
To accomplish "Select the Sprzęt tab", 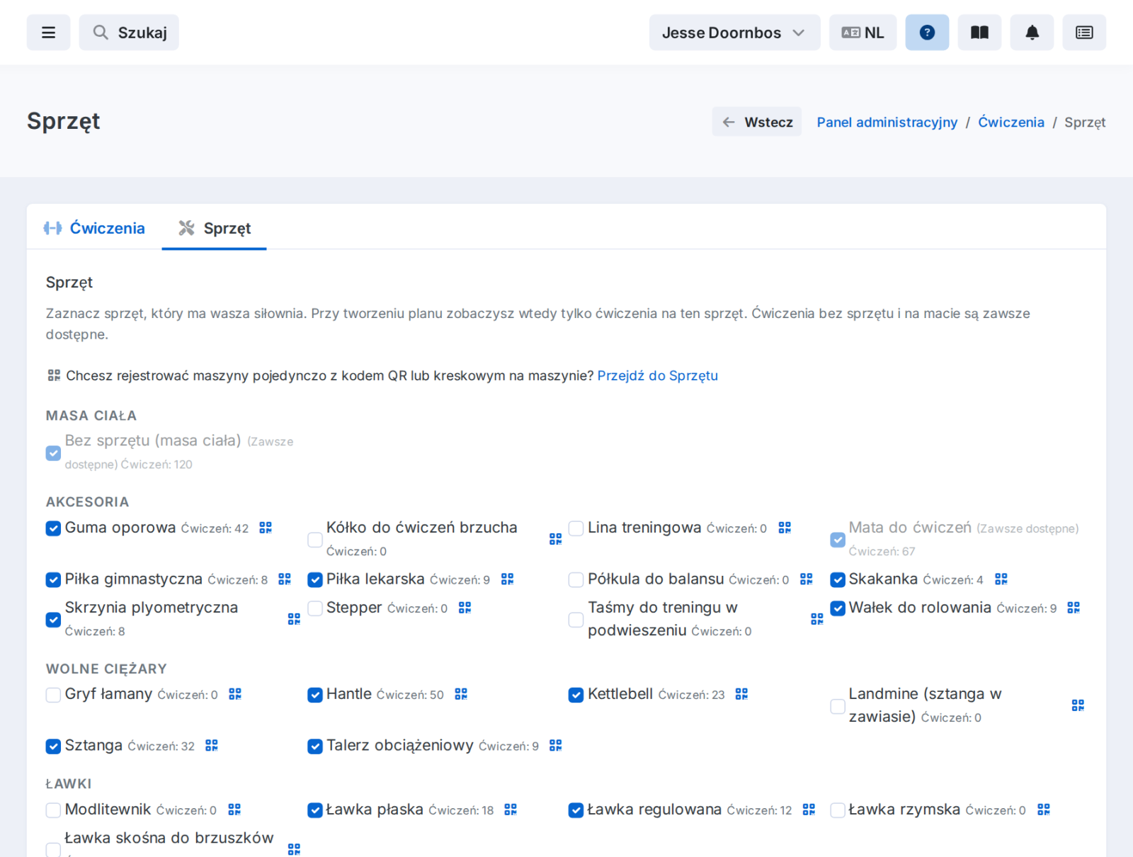I will pos(214,228).
